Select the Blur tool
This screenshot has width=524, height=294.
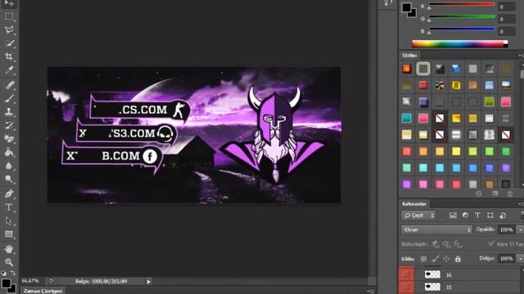click(9, 166)
